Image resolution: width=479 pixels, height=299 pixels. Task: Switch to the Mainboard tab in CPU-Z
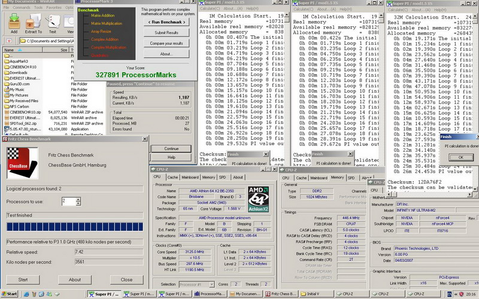coord(190,177)
